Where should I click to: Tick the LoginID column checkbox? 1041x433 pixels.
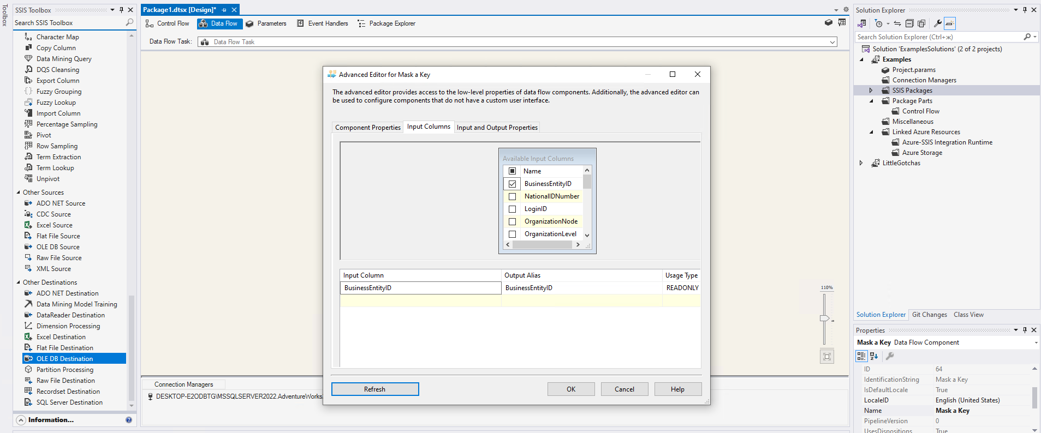(x=512, y=209)
